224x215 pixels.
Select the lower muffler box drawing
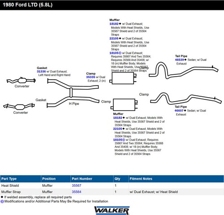[124, 105]
